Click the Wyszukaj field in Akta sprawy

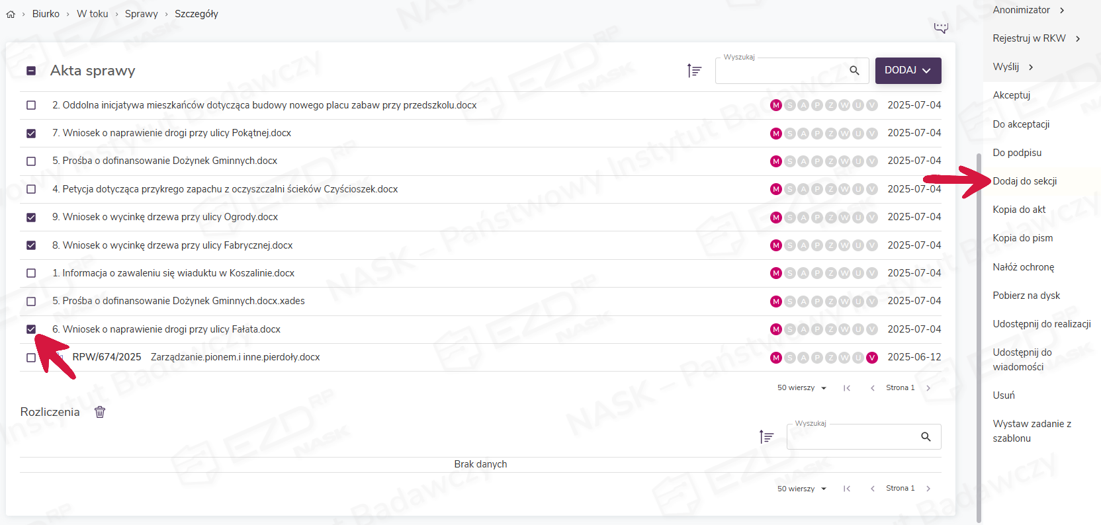(x=781, y=71)
